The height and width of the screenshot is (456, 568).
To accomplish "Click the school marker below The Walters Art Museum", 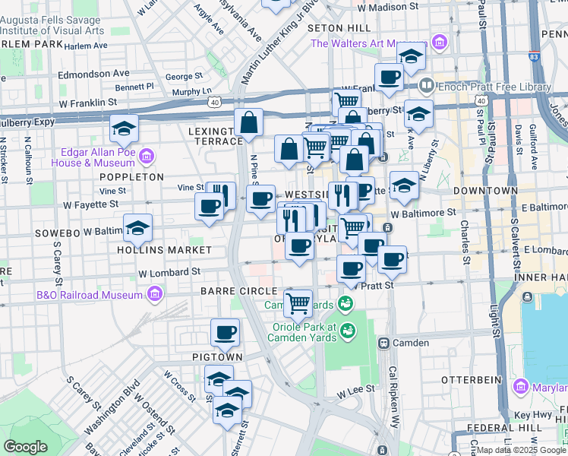I will 411,57.
